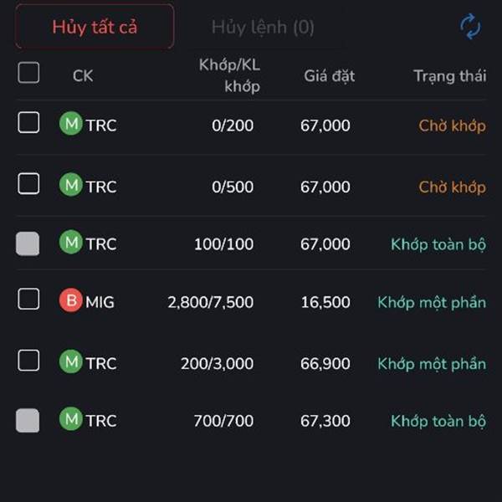This screenshot has width=502, height=502.
Task: Tap the green M icon on the 100/100 TRC order
Action: pos(71,242)
